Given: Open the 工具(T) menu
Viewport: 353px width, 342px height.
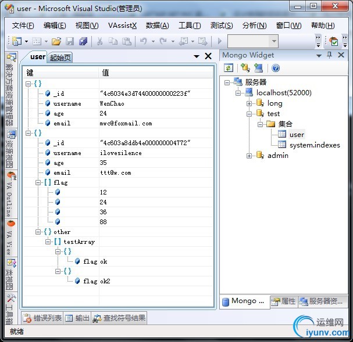Looking at the screenshot, I should pos(190,26).
